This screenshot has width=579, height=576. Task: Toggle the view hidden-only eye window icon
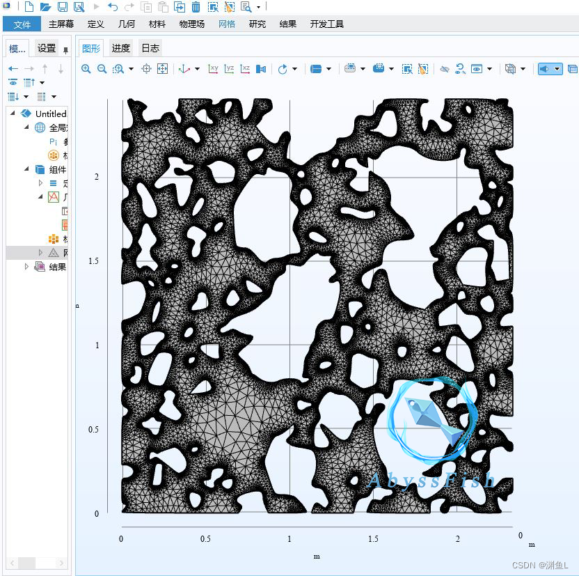477,69
